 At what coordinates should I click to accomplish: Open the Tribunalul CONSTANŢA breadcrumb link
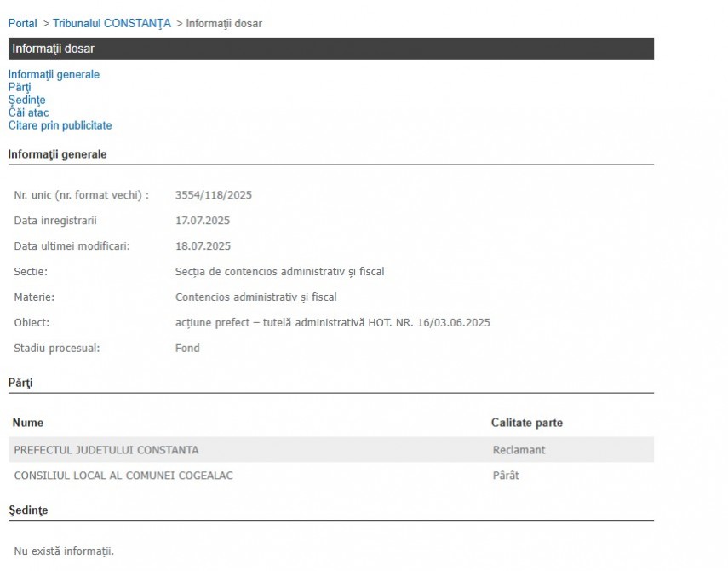[x=112, y=23]
